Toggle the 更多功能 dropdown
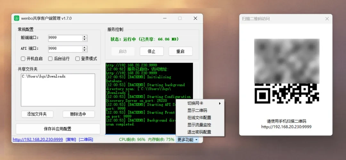This screenshot has width=346, height=160. 187,140
